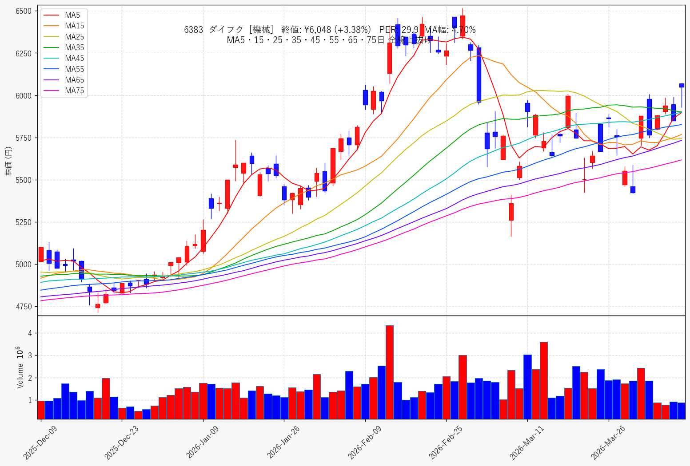Select the 4750 price axis label

click(24, 307)
